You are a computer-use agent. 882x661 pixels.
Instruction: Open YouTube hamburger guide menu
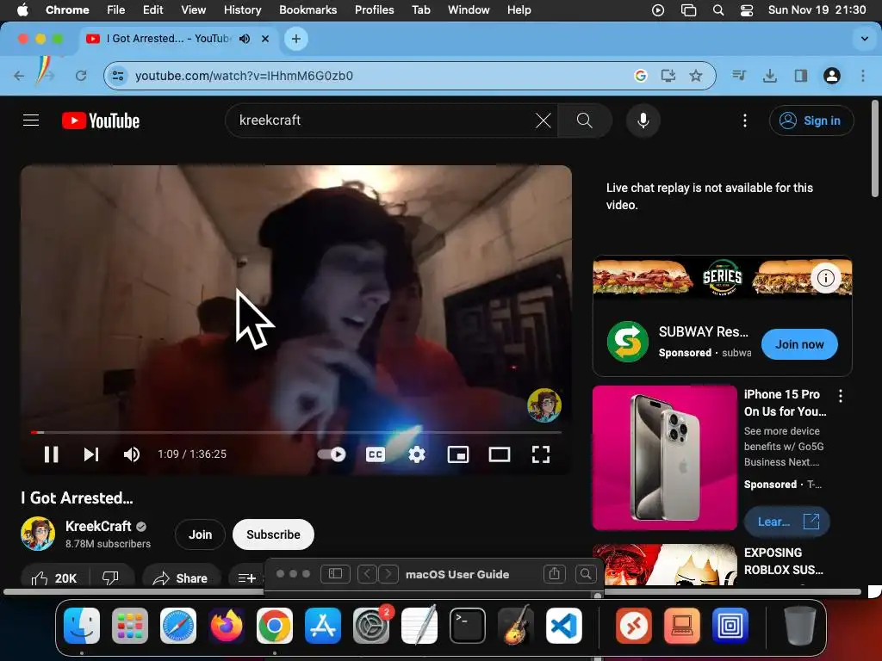(31, 120)
